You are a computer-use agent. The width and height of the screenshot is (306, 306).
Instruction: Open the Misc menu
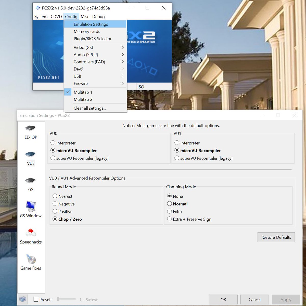(85, 17)
